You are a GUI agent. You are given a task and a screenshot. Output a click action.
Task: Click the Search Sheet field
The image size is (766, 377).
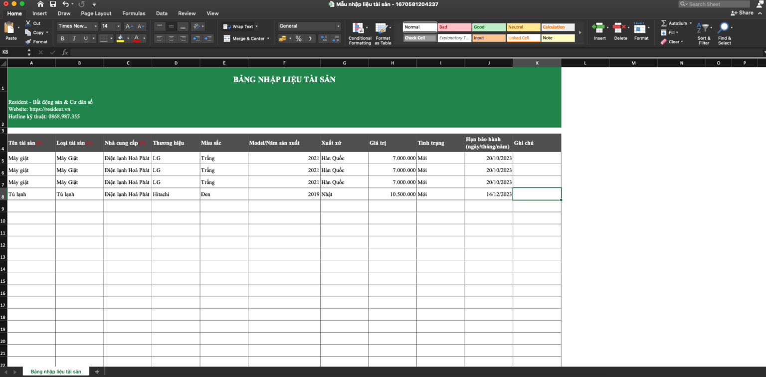click(x=717, y=4)
